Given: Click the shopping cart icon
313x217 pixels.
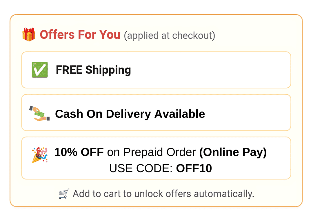Looking at the screenshot, I should [64, 194].
